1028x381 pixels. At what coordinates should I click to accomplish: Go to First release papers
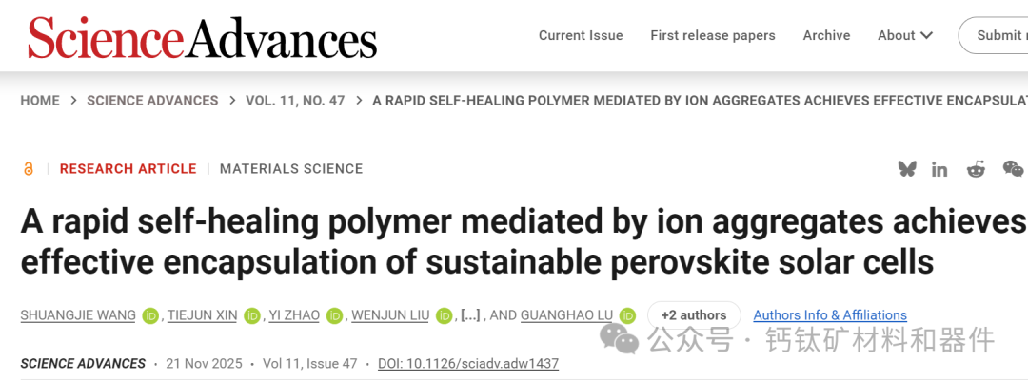pyautogui.click(x=713, y=35)
